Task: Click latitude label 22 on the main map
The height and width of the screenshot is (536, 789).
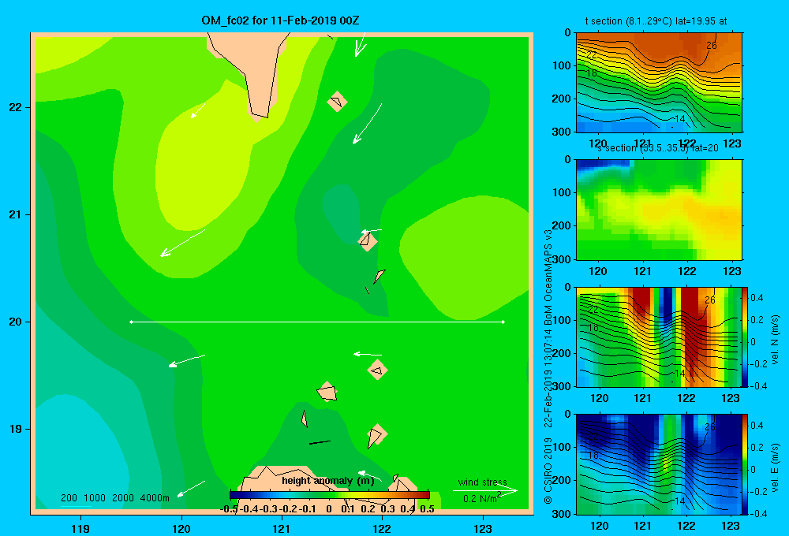Action: tap(16, 107)
